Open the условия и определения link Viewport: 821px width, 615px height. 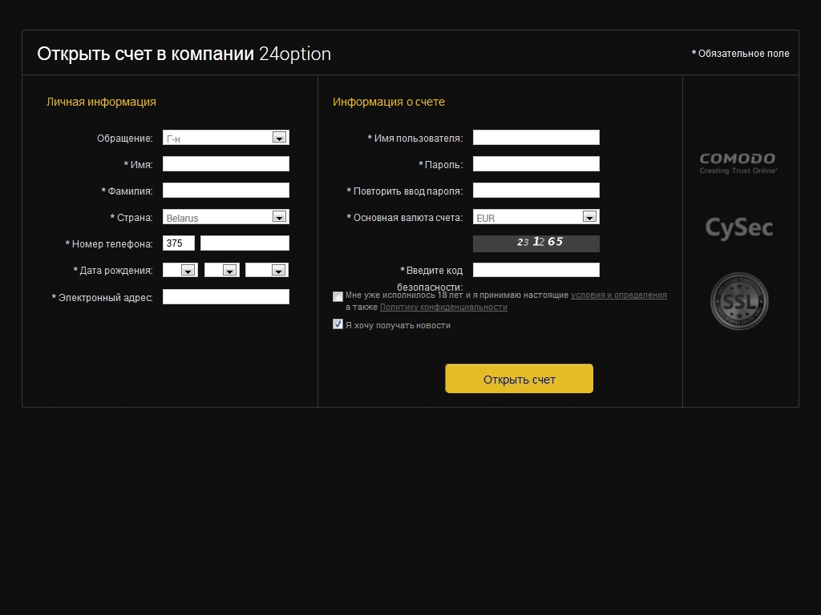click(x=618, y=295)
